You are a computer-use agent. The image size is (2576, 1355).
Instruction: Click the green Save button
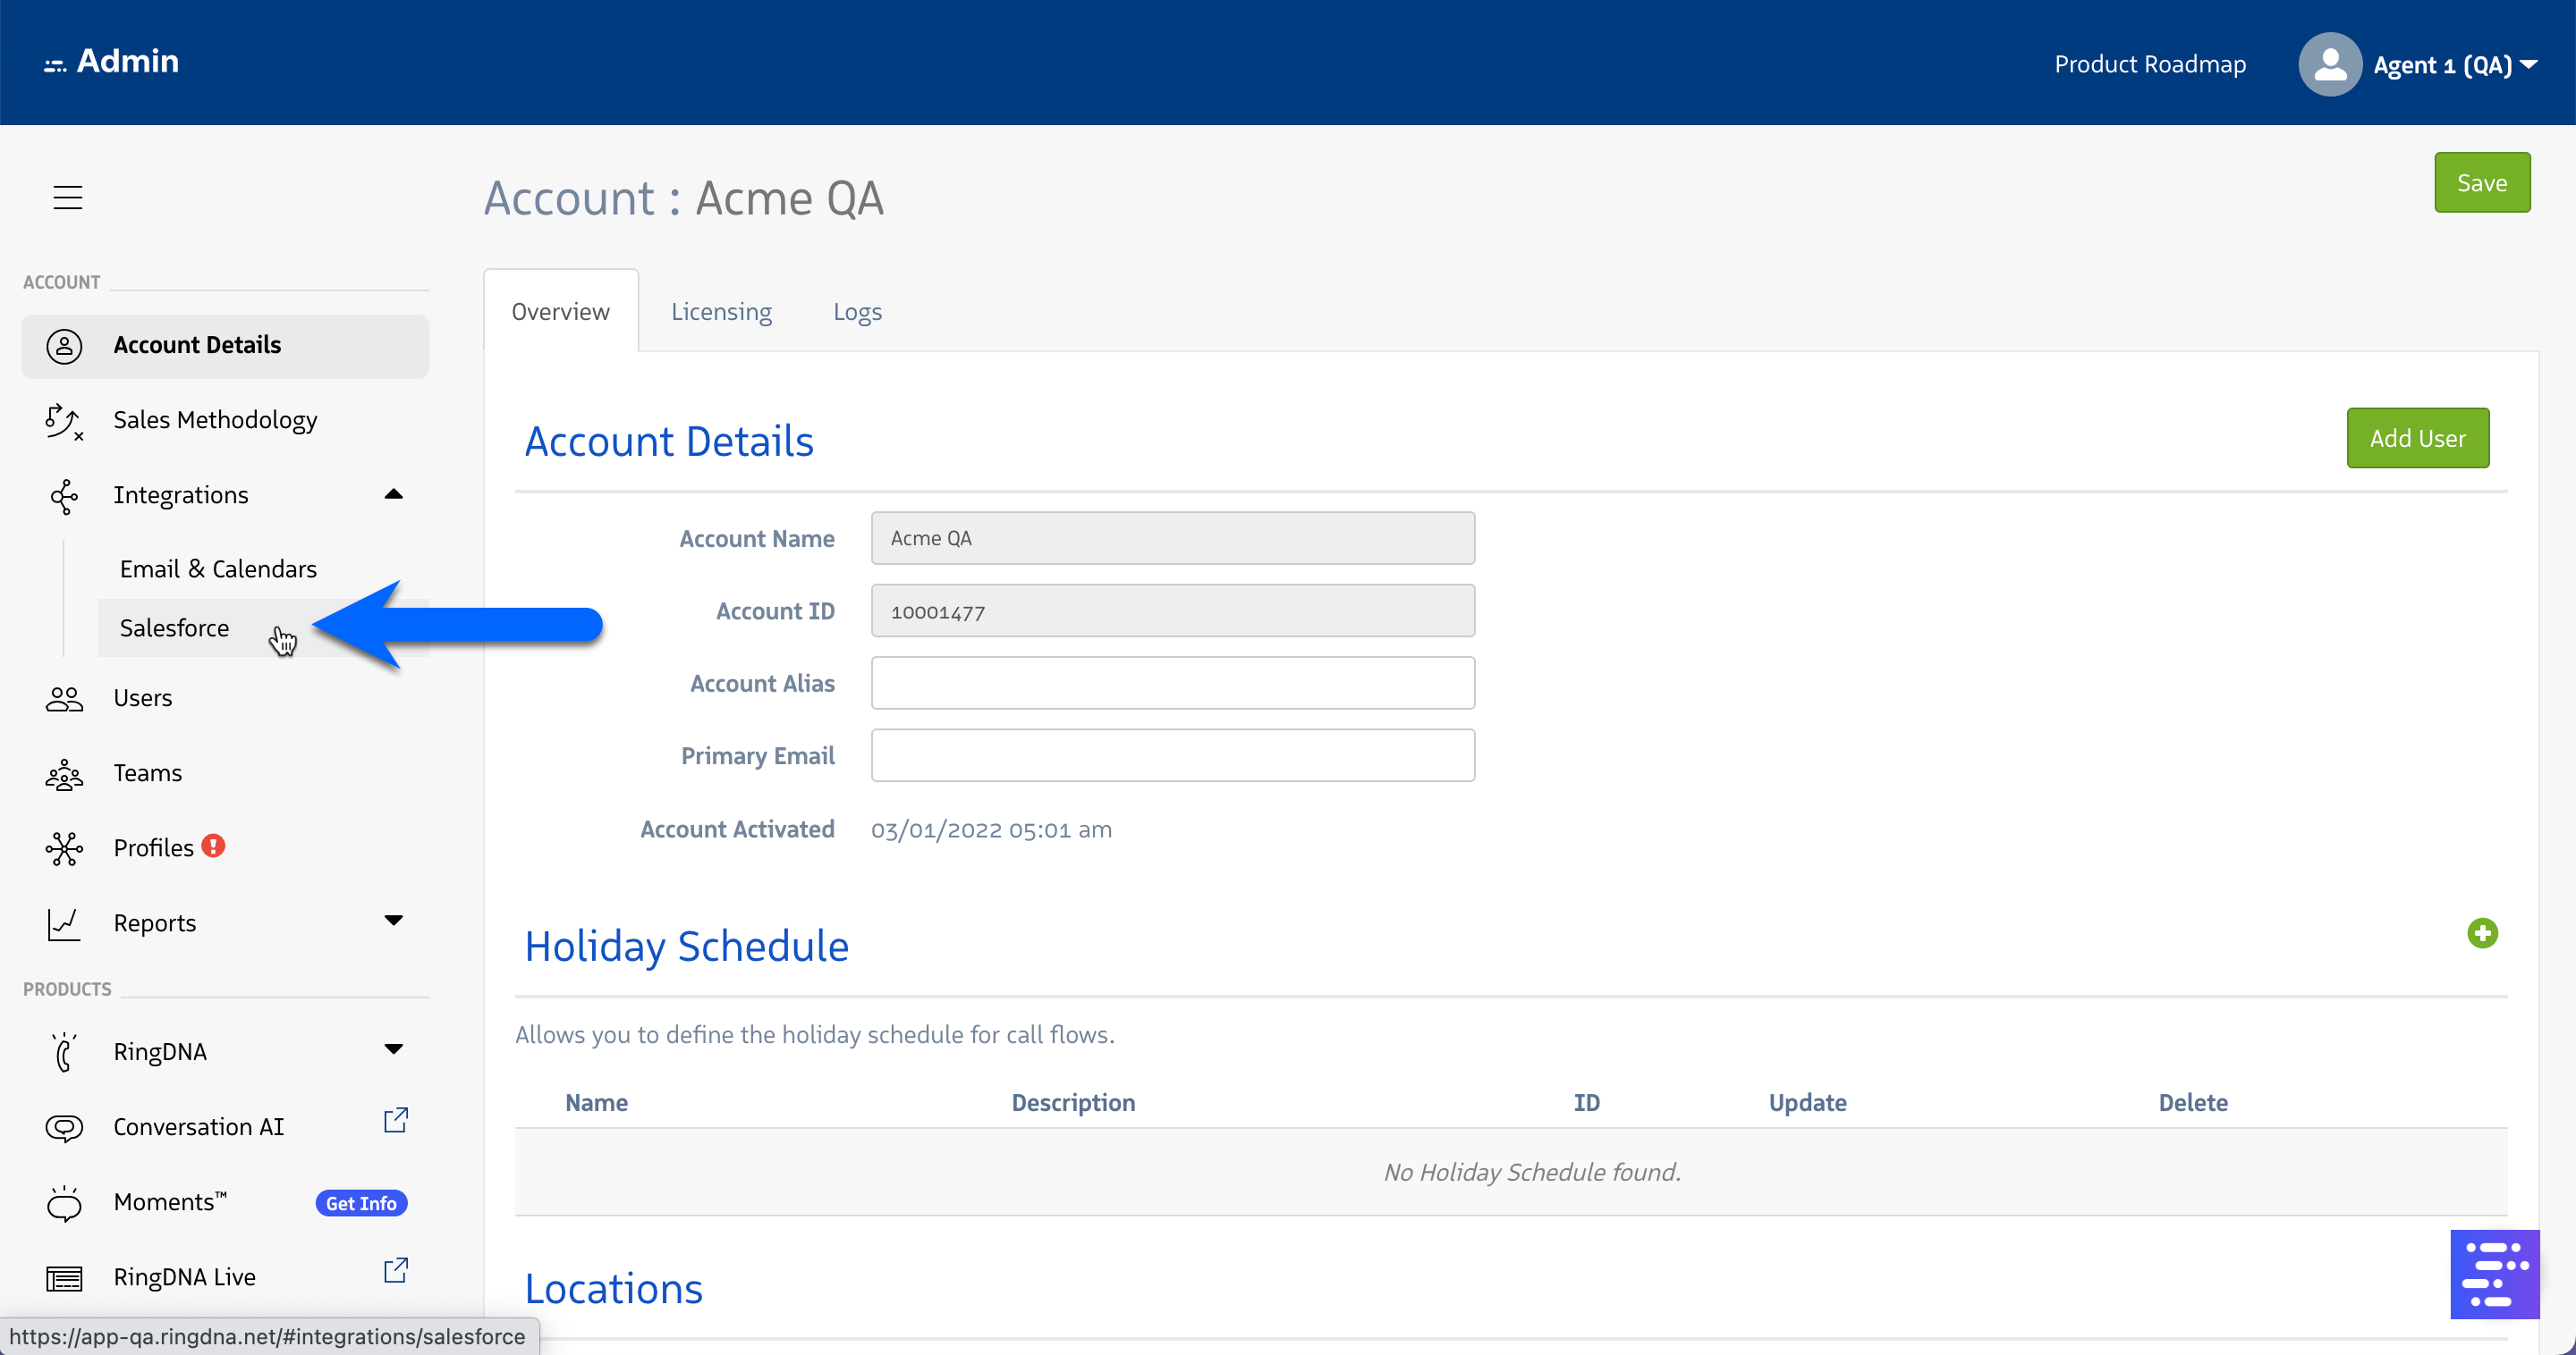2481,183
